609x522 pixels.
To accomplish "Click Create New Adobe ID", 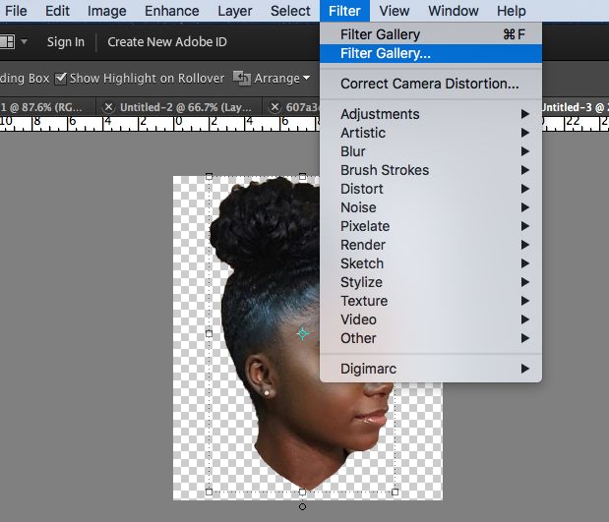I will pyautogui.click(x=166, y=42).
